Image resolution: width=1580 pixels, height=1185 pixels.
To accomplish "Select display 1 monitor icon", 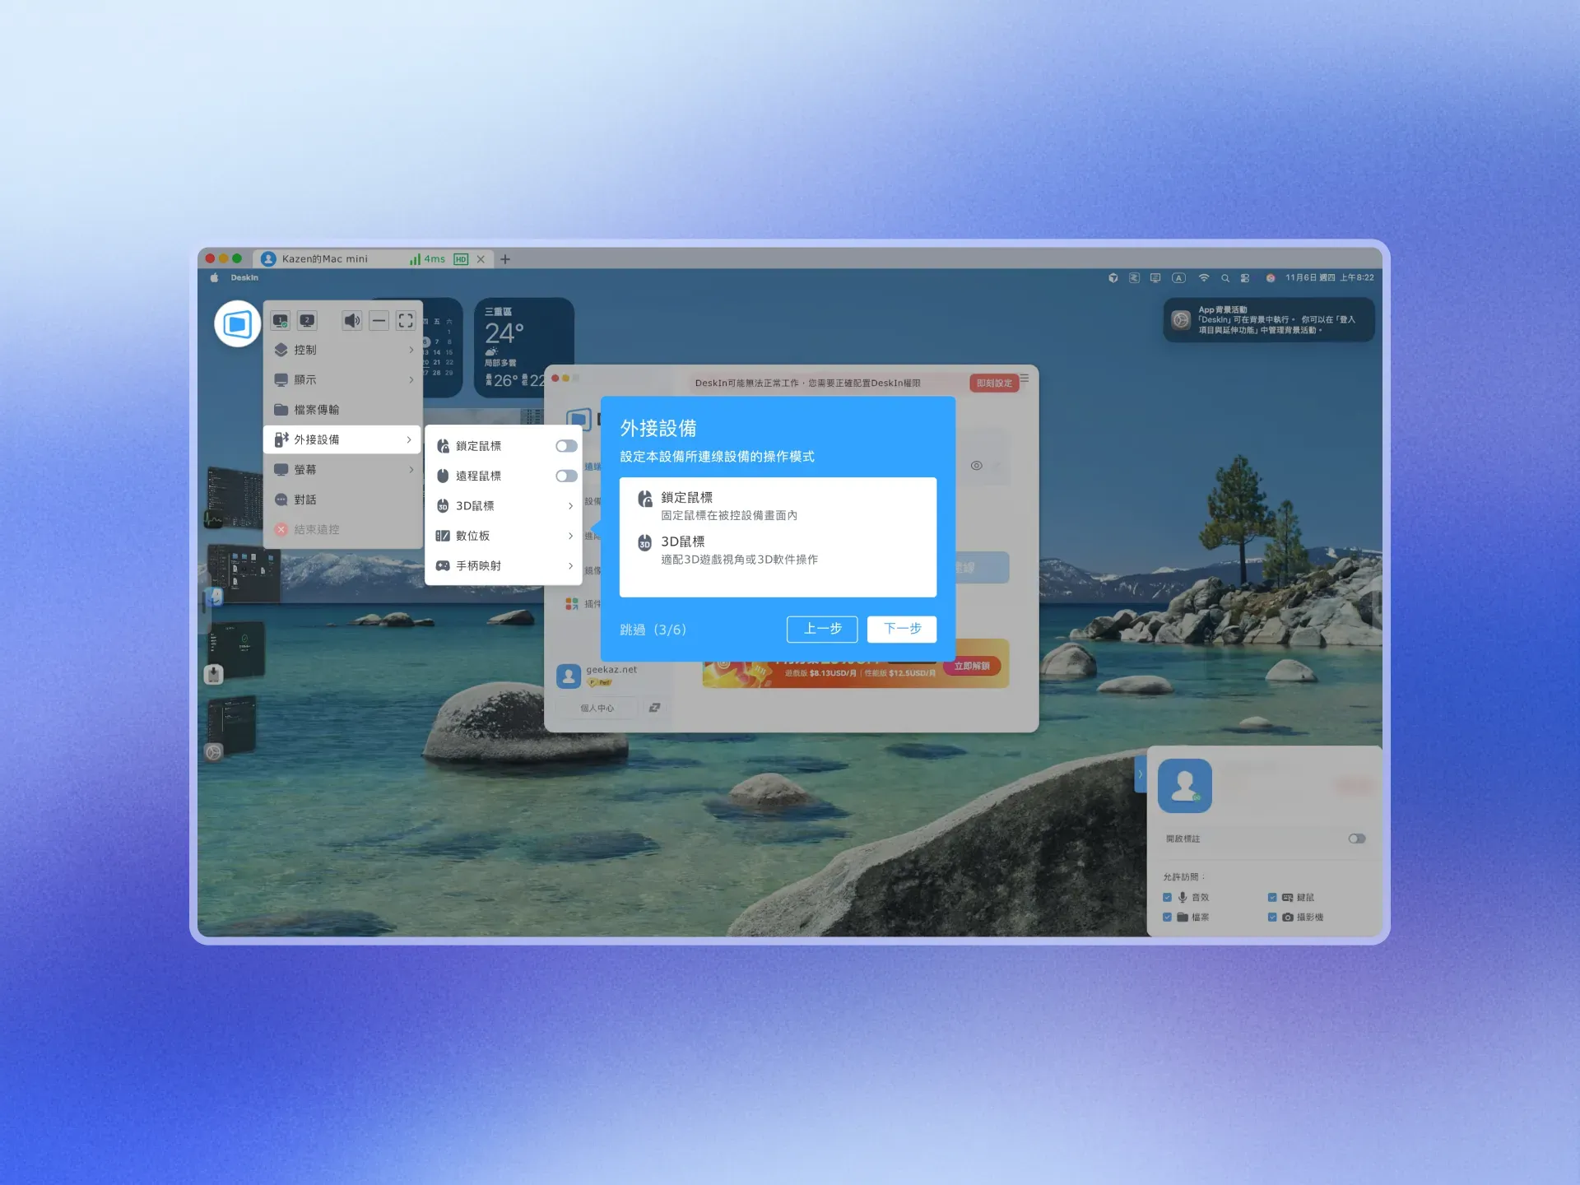I will coord(281,320).
